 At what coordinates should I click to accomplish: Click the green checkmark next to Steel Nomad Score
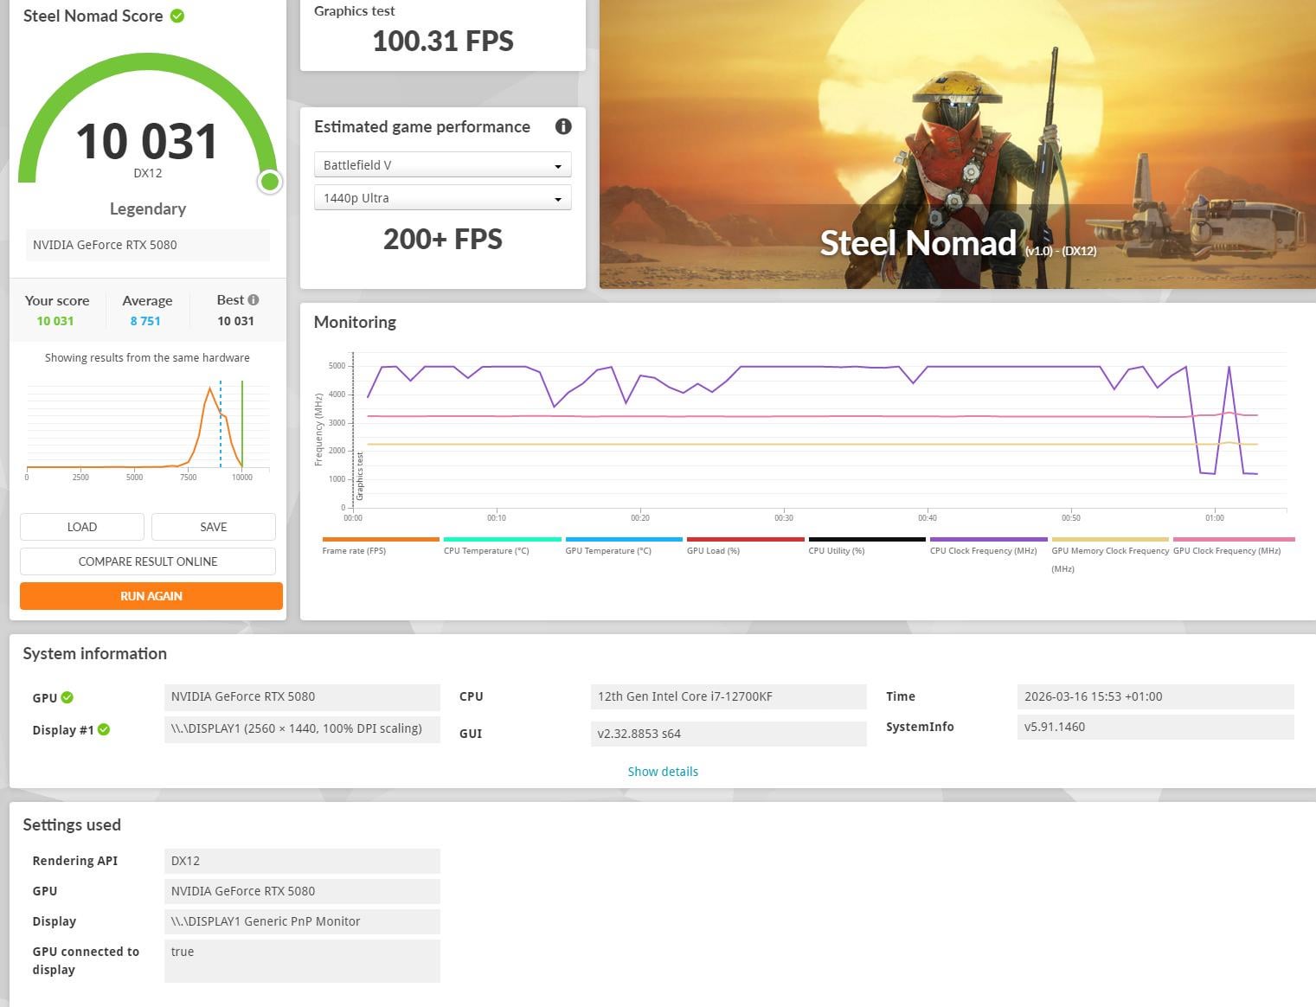click(177, 16)
